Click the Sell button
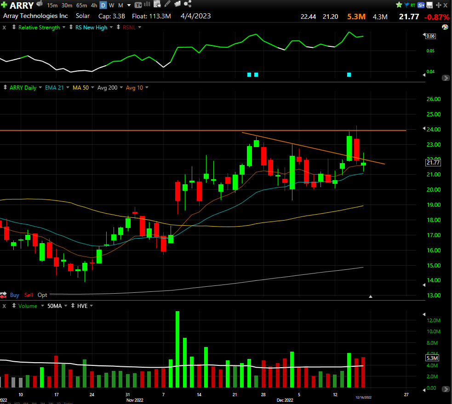Viewport: 452px width, 404px height. [29, 295]
